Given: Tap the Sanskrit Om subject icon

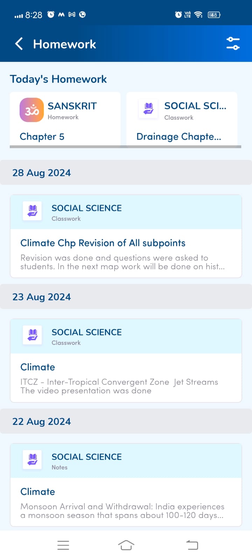Looking at the screenshot, I should pyautogui.click(x=32, y=110).
